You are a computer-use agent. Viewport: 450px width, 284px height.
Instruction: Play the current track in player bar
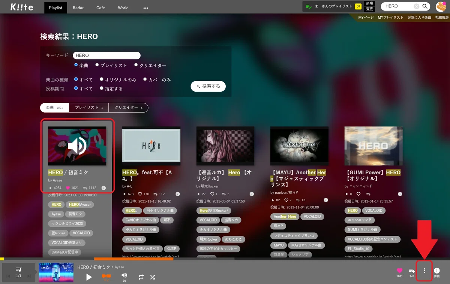(x=89, y=277)
